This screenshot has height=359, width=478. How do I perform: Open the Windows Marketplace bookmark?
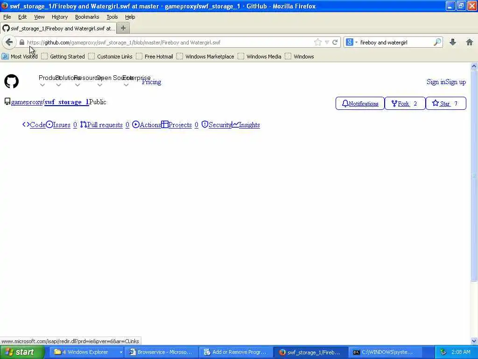click(205, 57)
